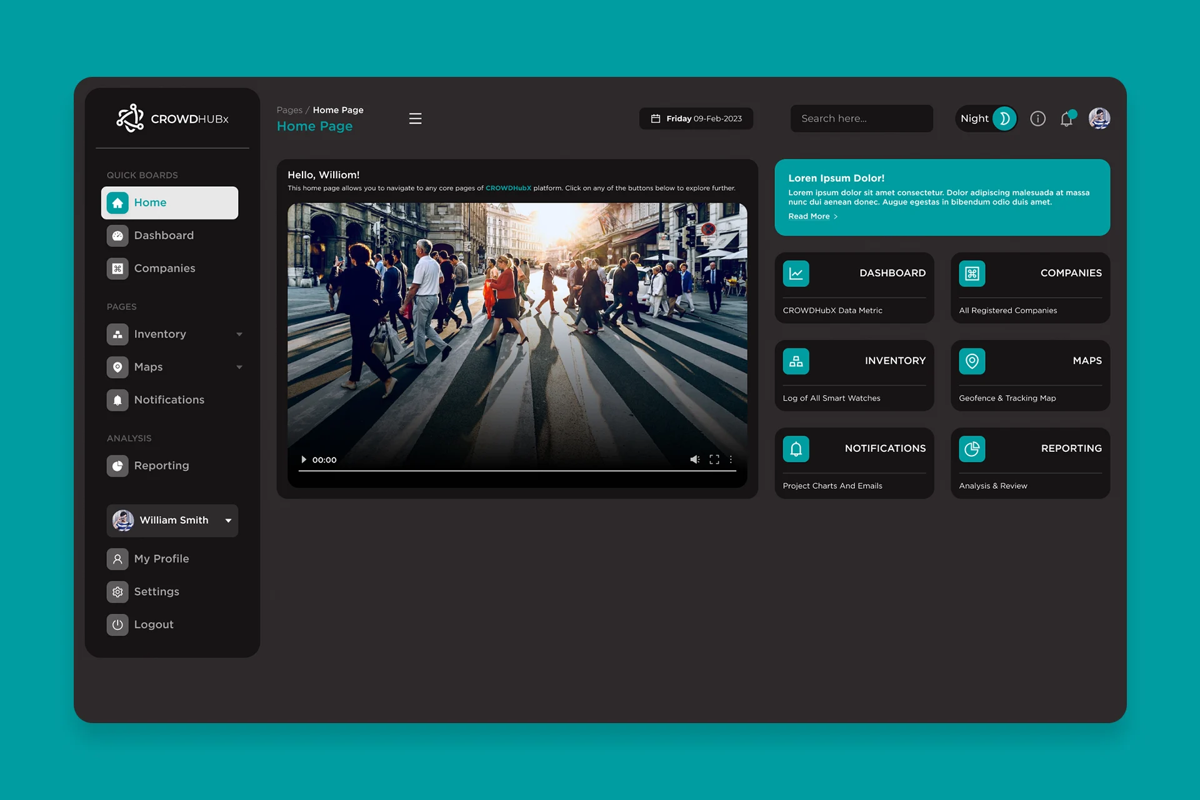
Task: Open Reporting from the sidebar menu
Action: pos(161,466)
